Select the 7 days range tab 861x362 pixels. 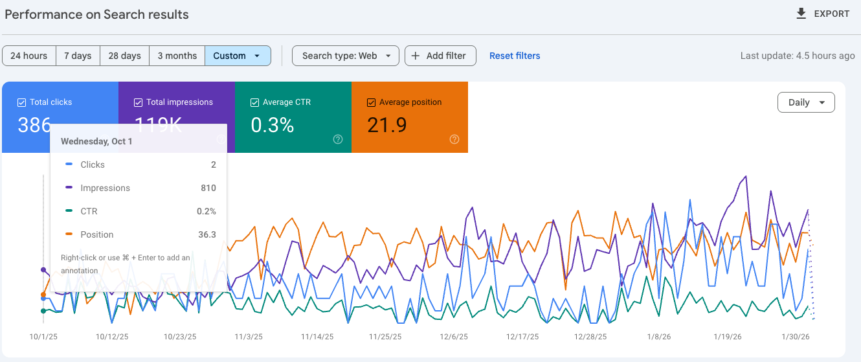tap(78, 56)
